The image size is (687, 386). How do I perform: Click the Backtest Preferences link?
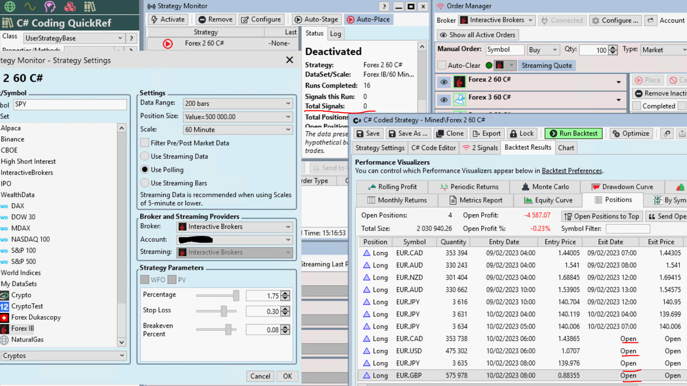tap(571, 171)
